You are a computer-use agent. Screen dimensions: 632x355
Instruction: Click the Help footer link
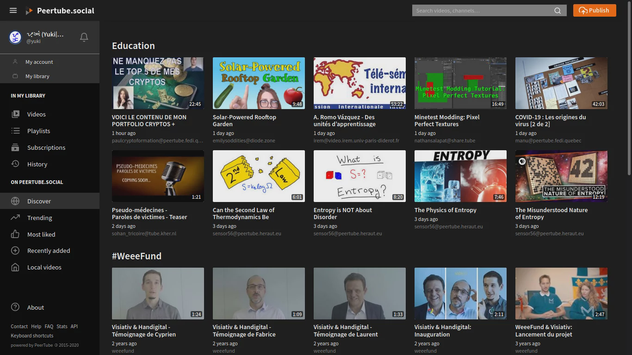click(x=36, y=326)
